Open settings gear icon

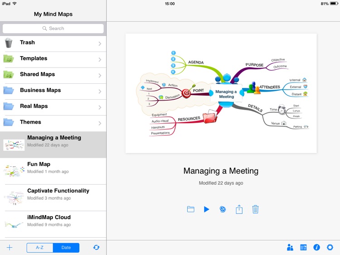tap(330, 247)
